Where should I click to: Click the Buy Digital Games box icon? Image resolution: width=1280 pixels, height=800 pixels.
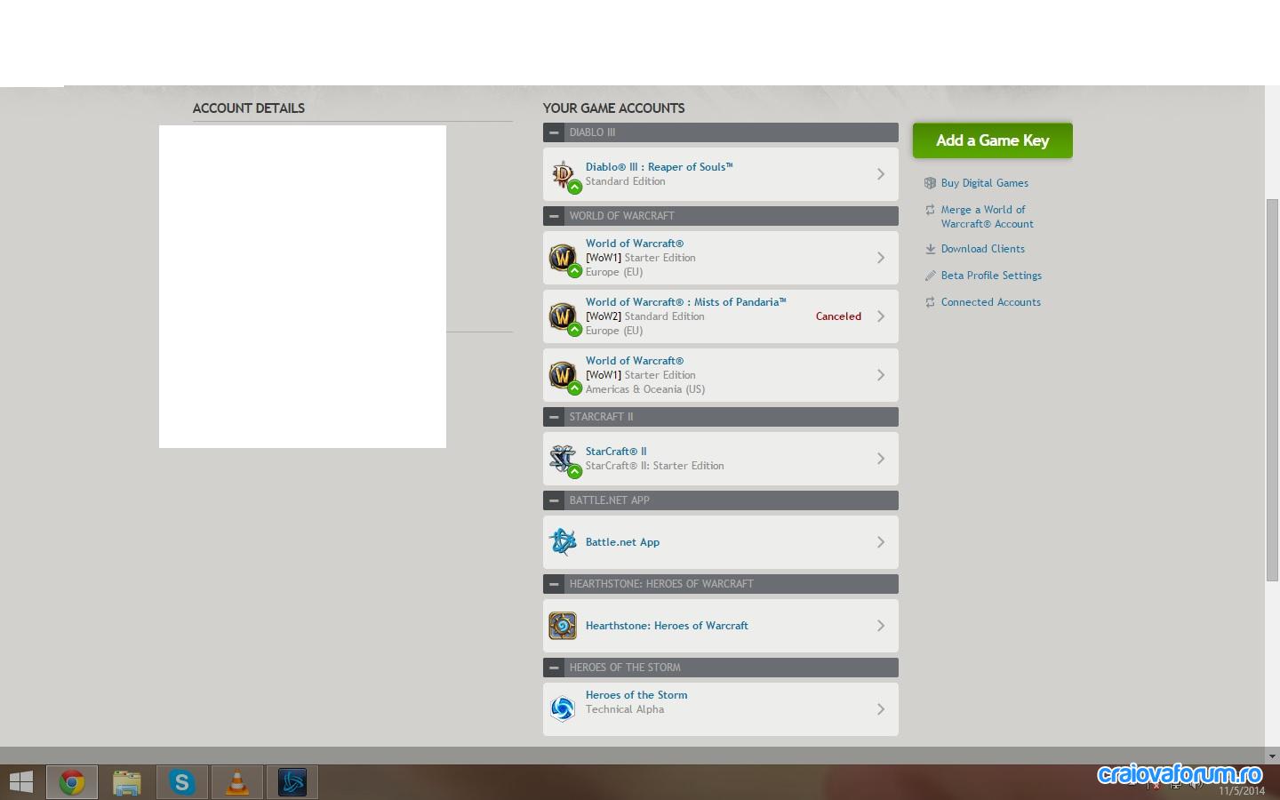tap(930, 183)
